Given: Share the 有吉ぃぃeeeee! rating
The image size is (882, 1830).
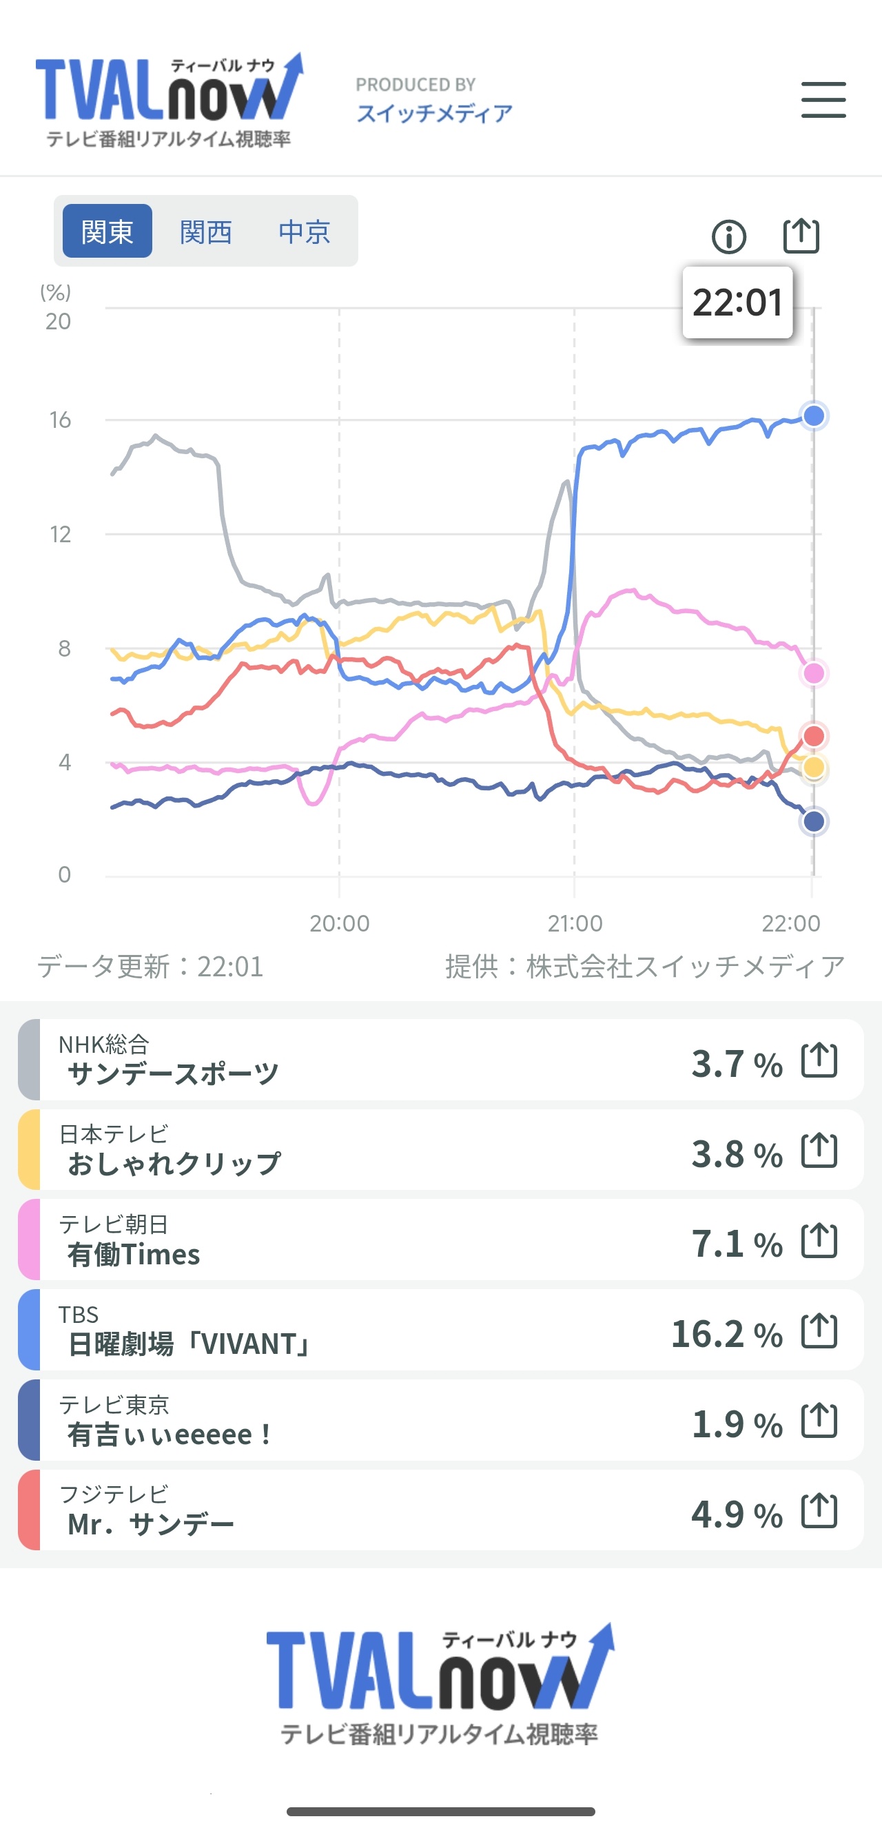Looking at the screenshot, I should pyautogui.click(x=819, y=1420).
